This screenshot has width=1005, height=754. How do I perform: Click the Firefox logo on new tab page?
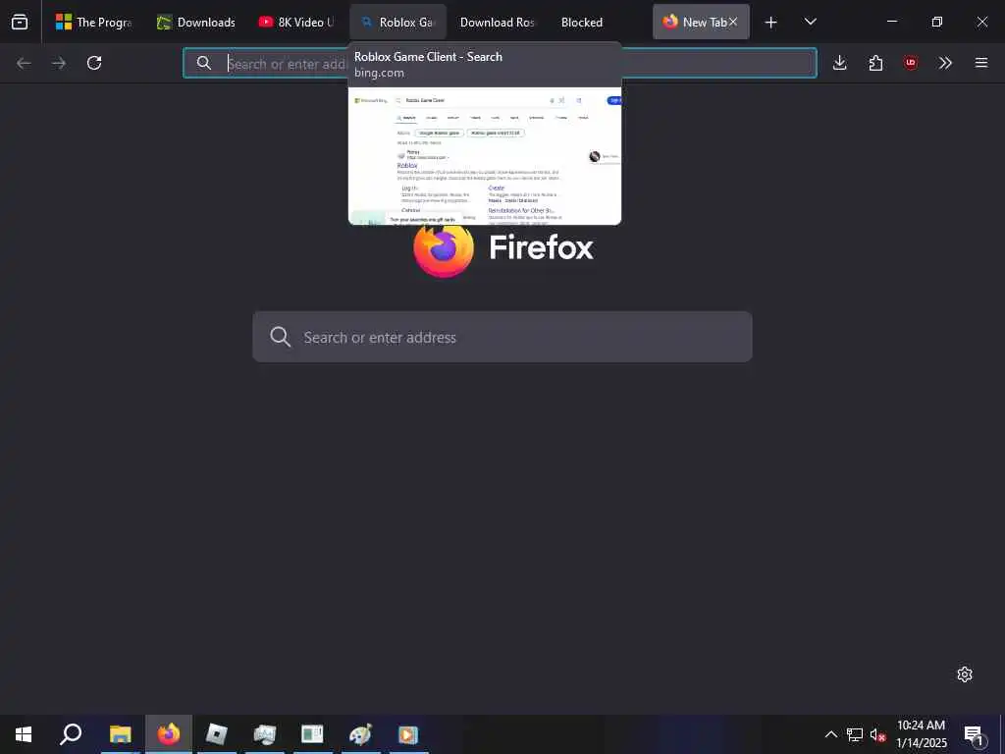444,247
